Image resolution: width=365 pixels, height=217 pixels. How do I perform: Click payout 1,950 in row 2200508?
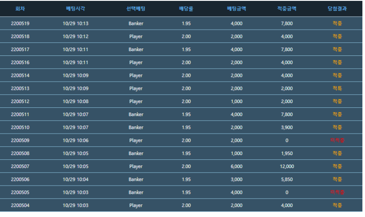287,154
